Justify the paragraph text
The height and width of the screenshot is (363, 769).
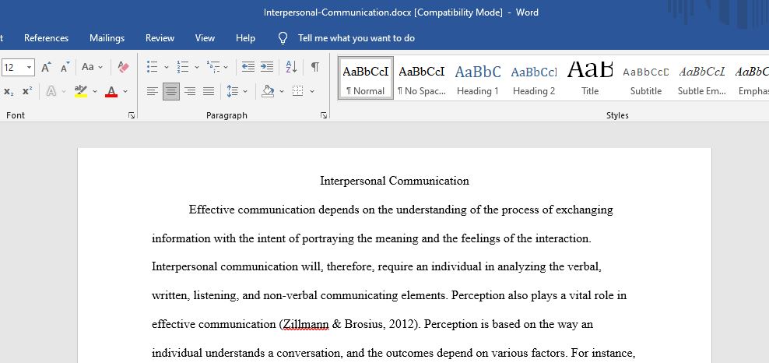(x=209, y=91)
